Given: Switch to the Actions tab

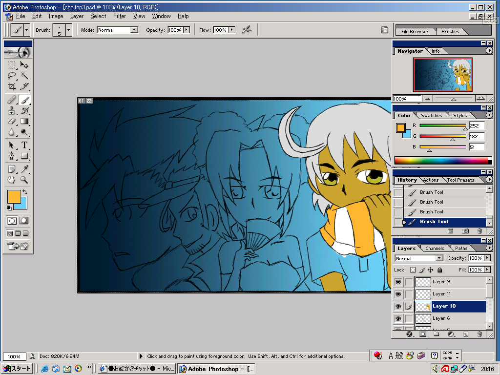Looking at the screenshot, I should (x=431, y=180).
